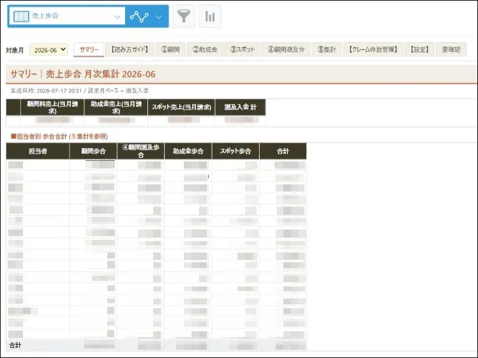478x358 pixels.
Task: Select the サマリー tab
Action: (89, 49)
